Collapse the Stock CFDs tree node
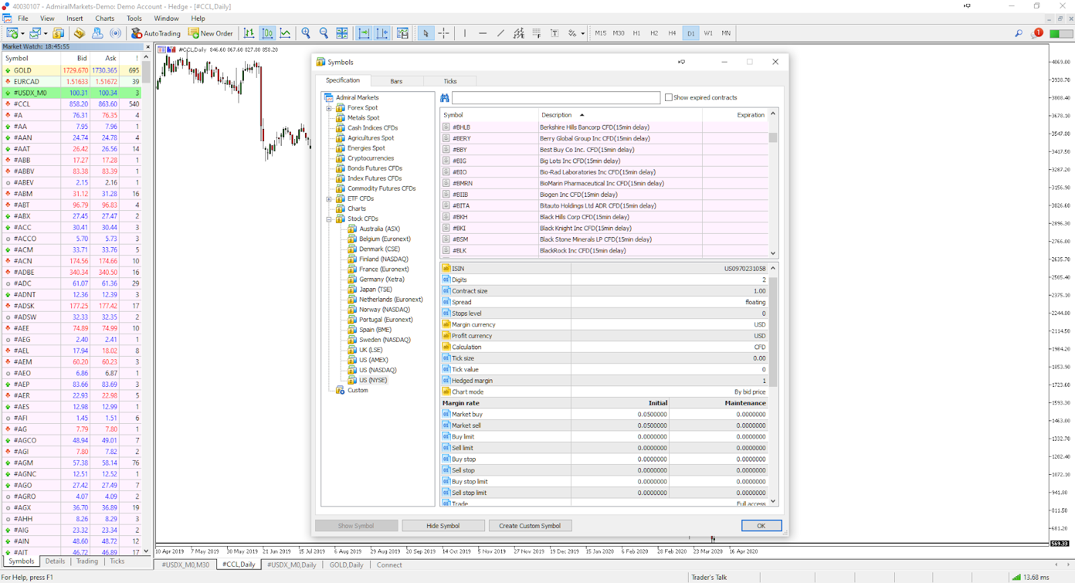The height and width of the screenshot is (583, 1075). tap(329, 219)
